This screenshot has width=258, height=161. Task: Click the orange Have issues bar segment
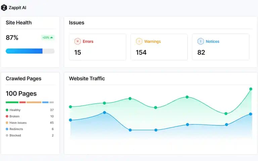click(x=34, y=102)
